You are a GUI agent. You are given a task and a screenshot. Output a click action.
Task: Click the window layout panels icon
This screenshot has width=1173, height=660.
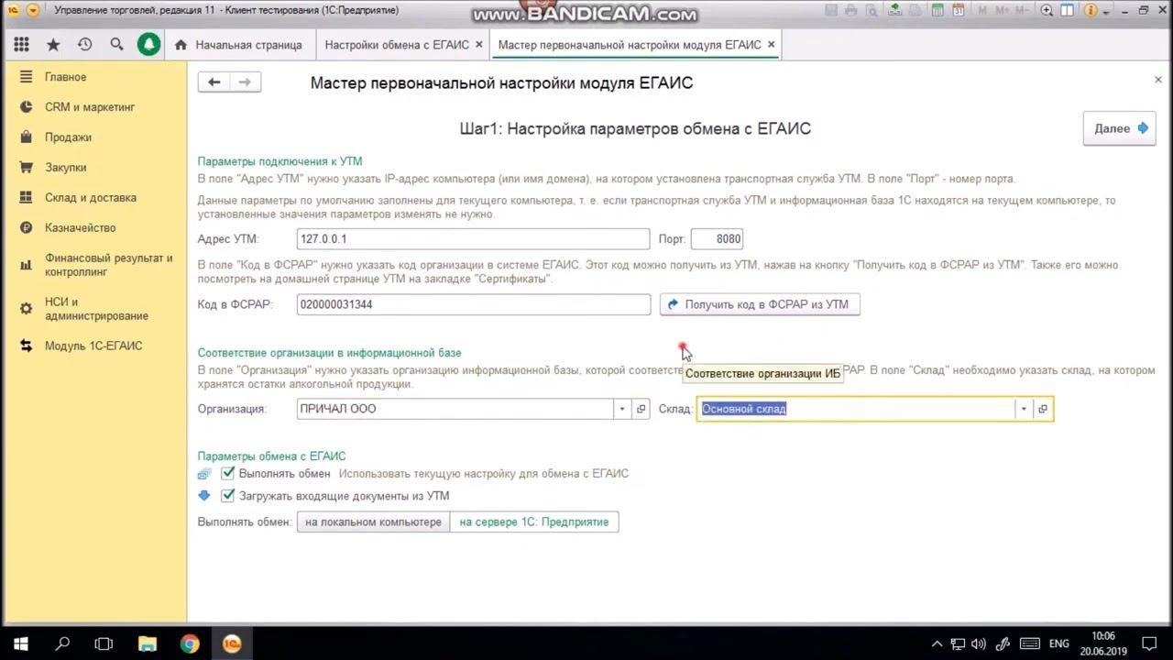click(x=1068, y=11)
